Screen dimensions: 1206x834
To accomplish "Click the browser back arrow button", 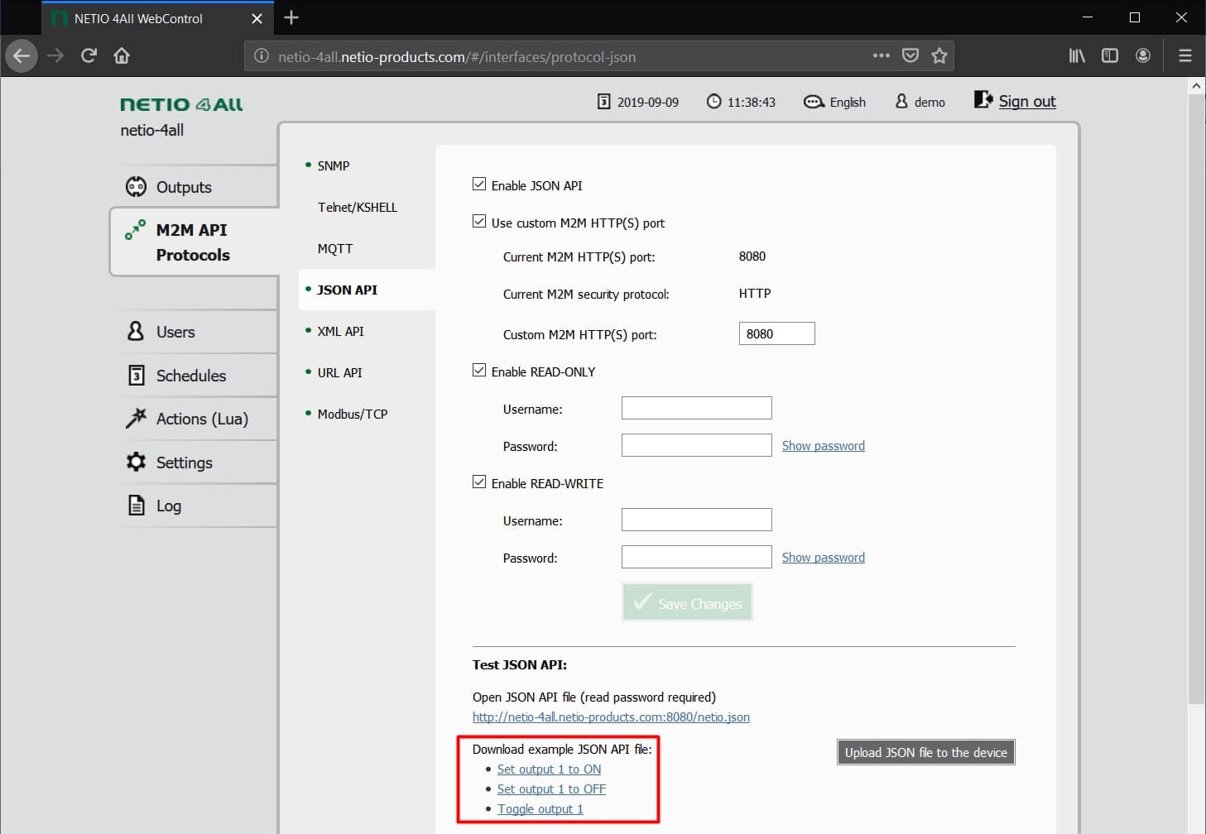I will tap(22, 56).
